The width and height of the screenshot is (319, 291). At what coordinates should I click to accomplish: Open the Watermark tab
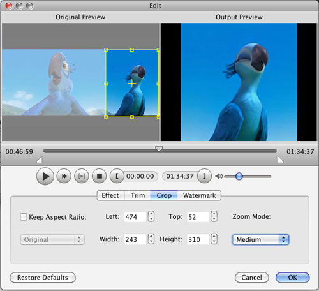click(x=199, y=195)
